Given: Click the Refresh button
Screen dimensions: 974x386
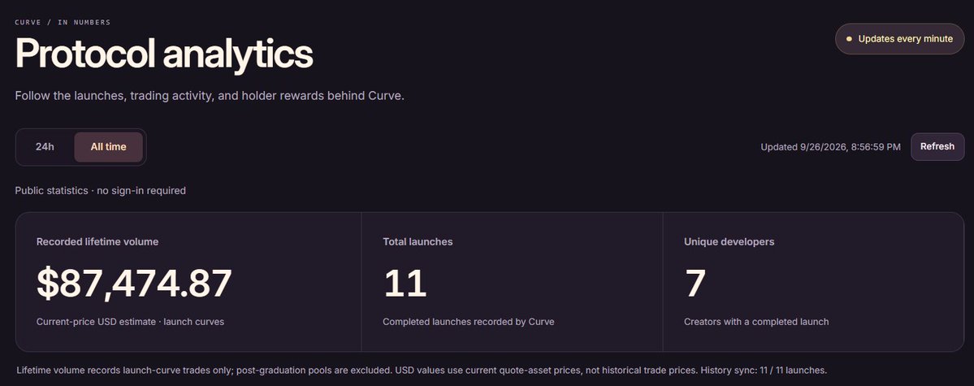Looking at the screenshot, I should pos(937,147).
